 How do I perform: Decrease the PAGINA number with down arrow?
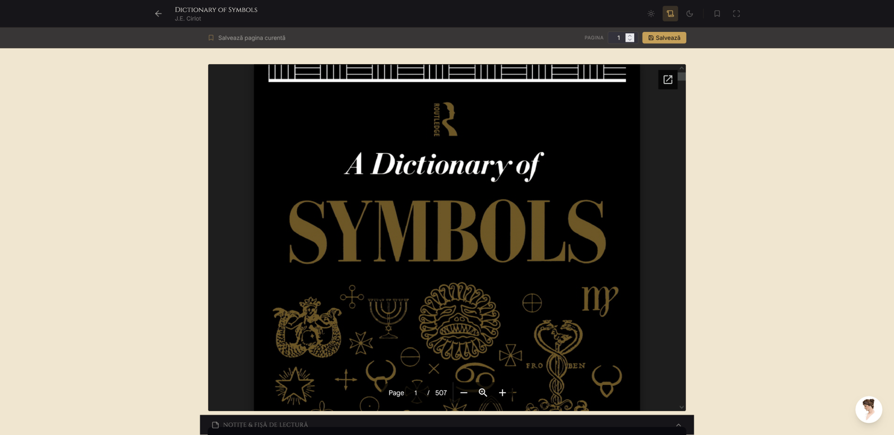[x=630, y=40]
